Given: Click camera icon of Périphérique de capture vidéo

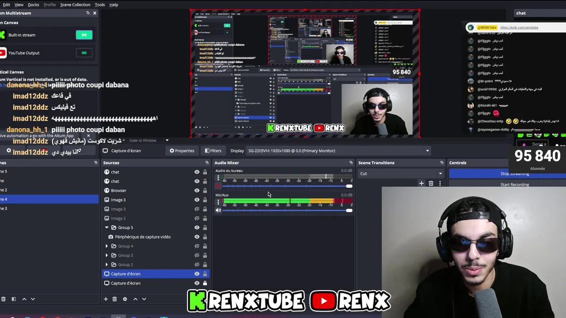Looking at the screenshot, I should tap(111, 237).
